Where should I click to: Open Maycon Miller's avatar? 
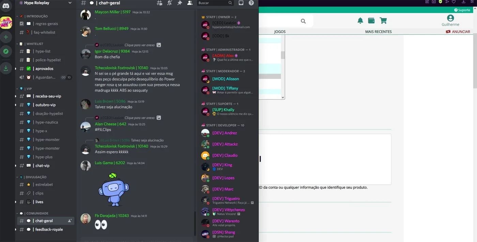coord(86,15)
